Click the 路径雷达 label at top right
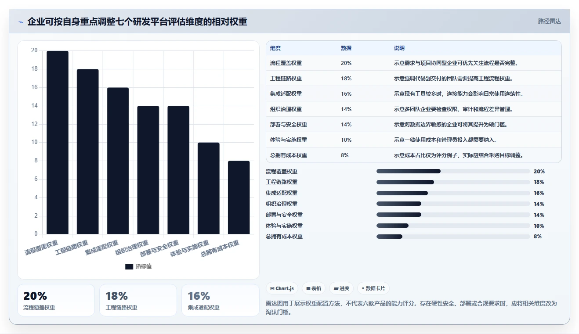579x334 pixels. point(549,21)
